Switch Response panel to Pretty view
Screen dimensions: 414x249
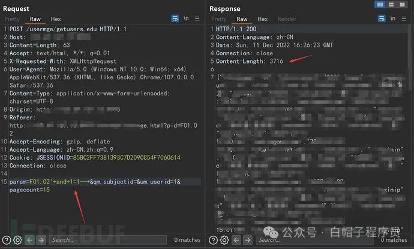(x=219, y=19)
